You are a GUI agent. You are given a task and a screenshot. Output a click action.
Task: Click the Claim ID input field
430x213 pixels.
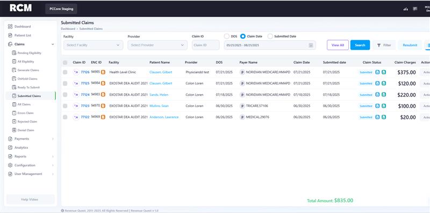pos(206,45)
